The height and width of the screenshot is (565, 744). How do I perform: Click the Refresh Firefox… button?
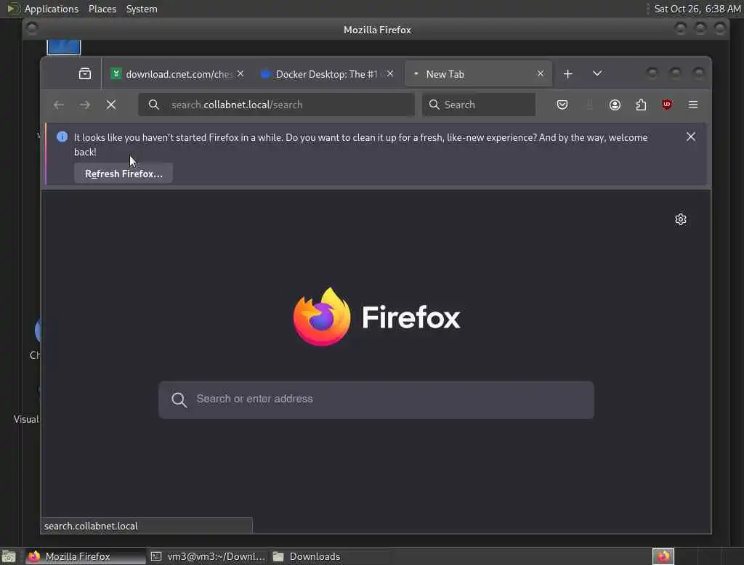point(124,174)
